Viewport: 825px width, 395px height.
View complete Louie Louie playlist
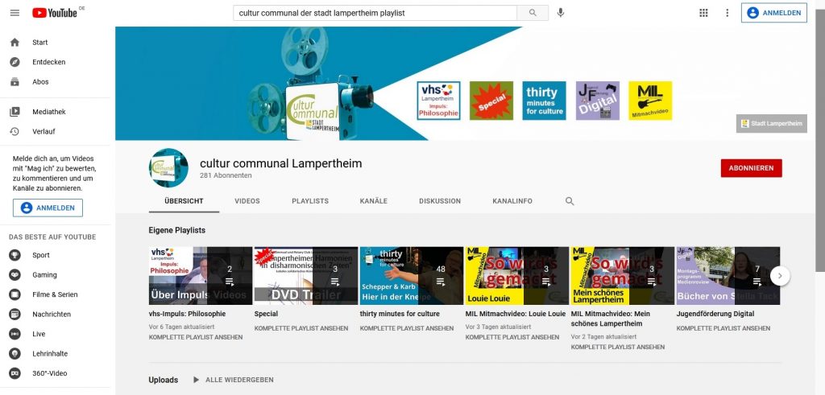512,337
